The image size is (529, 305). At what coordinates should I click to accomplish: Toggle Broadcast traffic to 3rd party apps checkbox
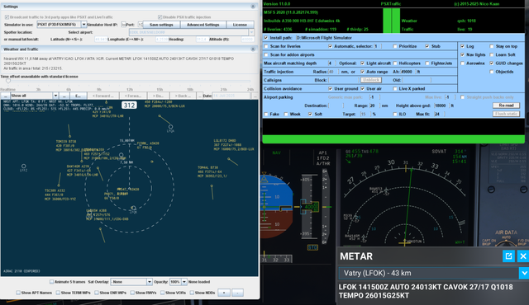pyautogui.click(x=7, y=16)
